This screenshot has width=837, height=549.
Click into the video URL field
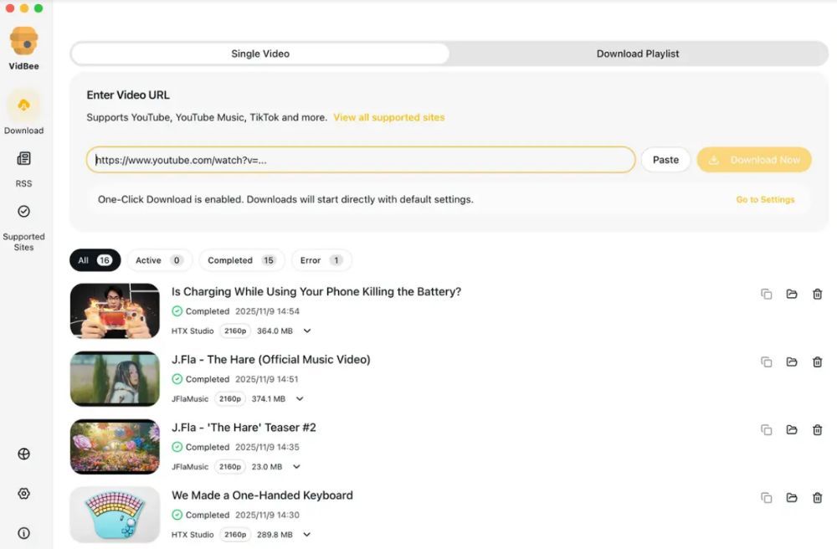click(360, 160)
